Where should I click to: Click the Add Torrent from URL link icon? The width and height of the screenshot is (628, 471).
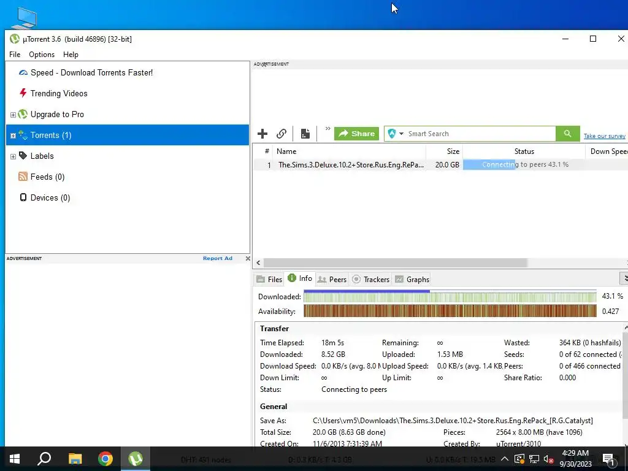point(281,133)
